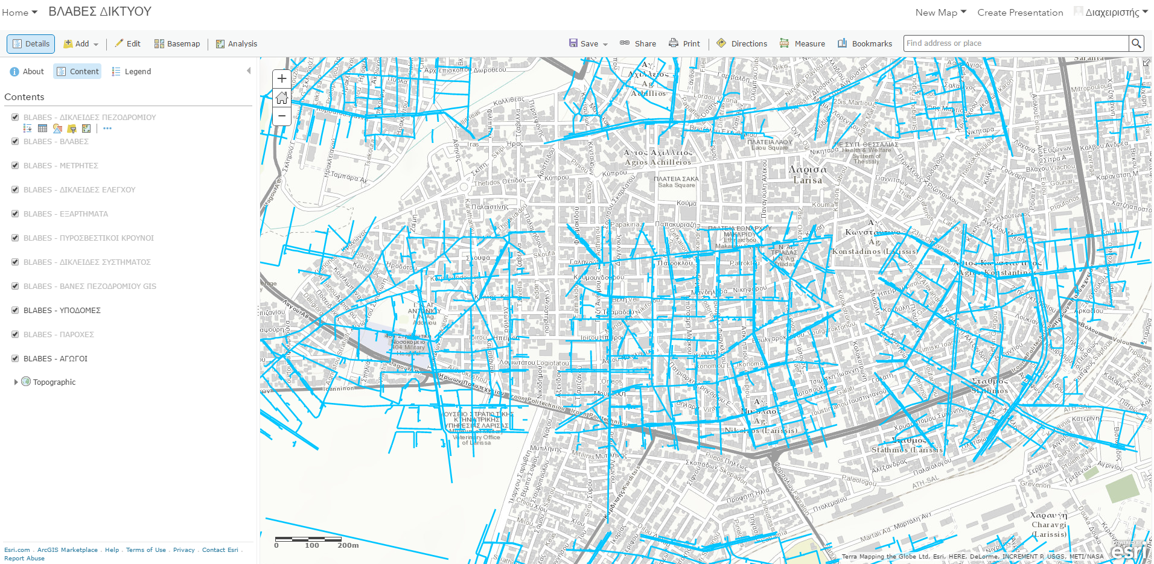The width and height of the screenshot is (1154, 564).
Task: Toggle the Details panel button
Action: click(x=31, y=43)
